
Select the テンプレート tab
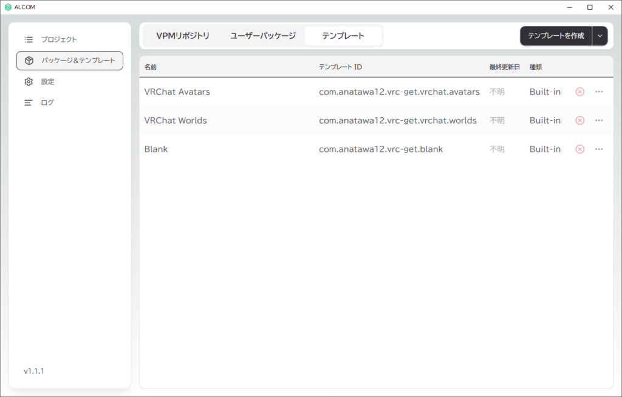[343, 36]
